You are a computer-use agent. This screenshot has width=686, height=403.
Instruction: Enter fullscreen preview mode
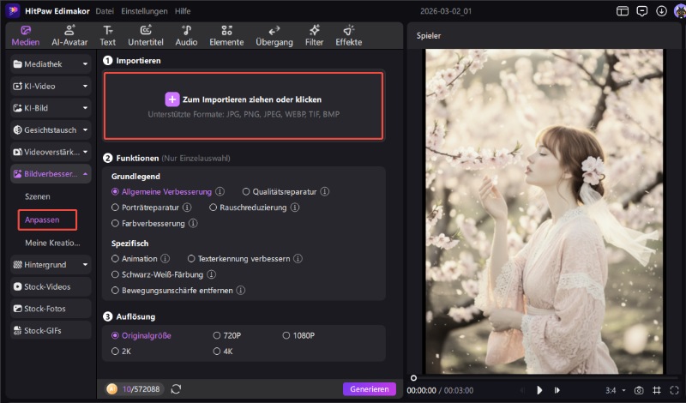tap(674, 390)
